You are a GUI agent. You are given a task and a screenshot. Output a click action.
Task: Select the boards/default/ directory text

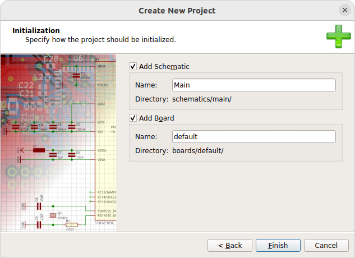(197, 151)
